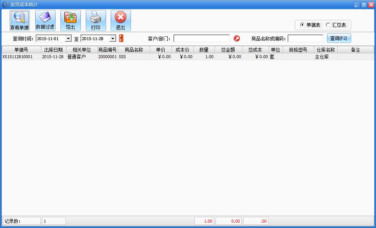This screenshot has width=376, height=228.
Task: Select the 套 unit cell
Action: click(x=276, y=57)
